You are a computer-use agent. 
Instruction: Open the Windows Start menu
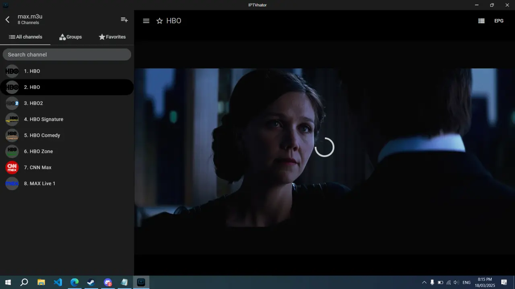click(x=8, y=282)
